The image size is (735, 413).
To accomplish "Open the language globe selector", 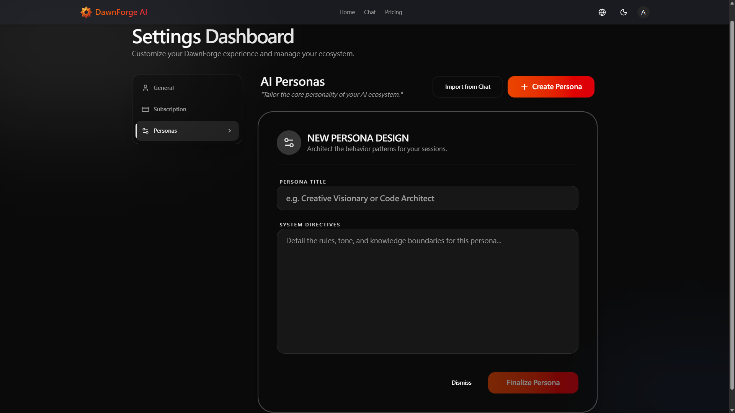I will click(602, 12).
